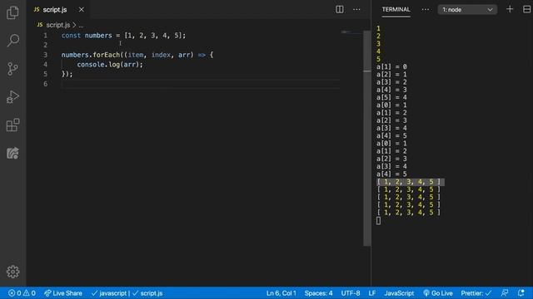
Task: Click on 'forEach' in line 3
Action: pyautogui.click(x=107, y=55)
